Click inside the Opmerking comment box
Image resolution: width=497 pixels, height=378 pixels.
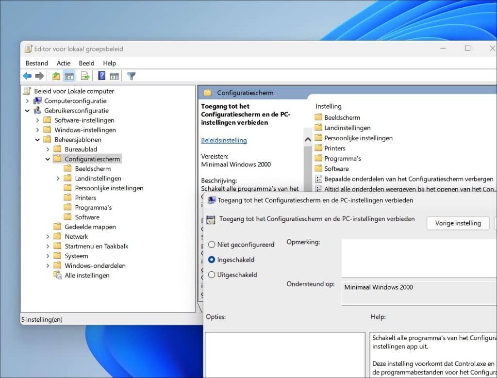pyautogui.click(x=419, y=258)
